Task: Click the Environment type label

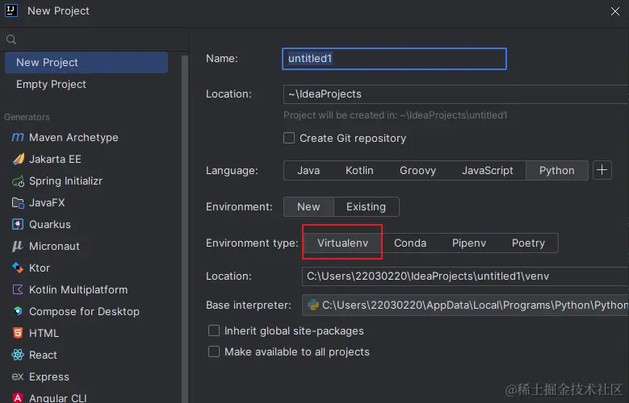Action: click(252, 243)
